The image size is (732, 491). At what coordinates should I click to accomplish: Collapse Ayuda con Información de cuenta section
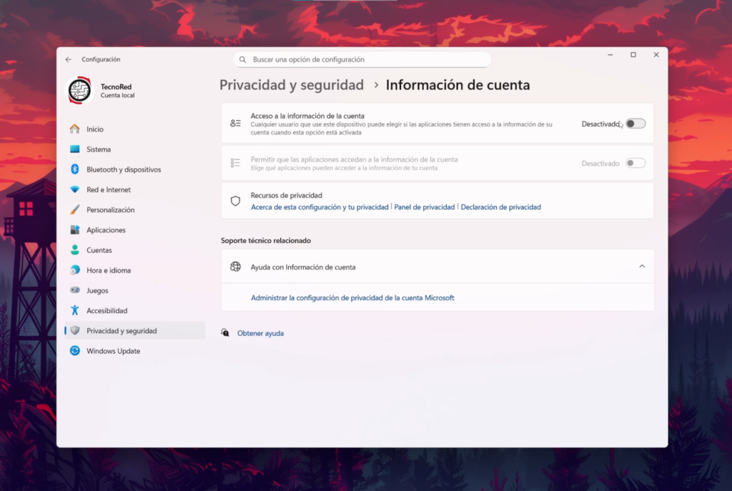[641, 266]
